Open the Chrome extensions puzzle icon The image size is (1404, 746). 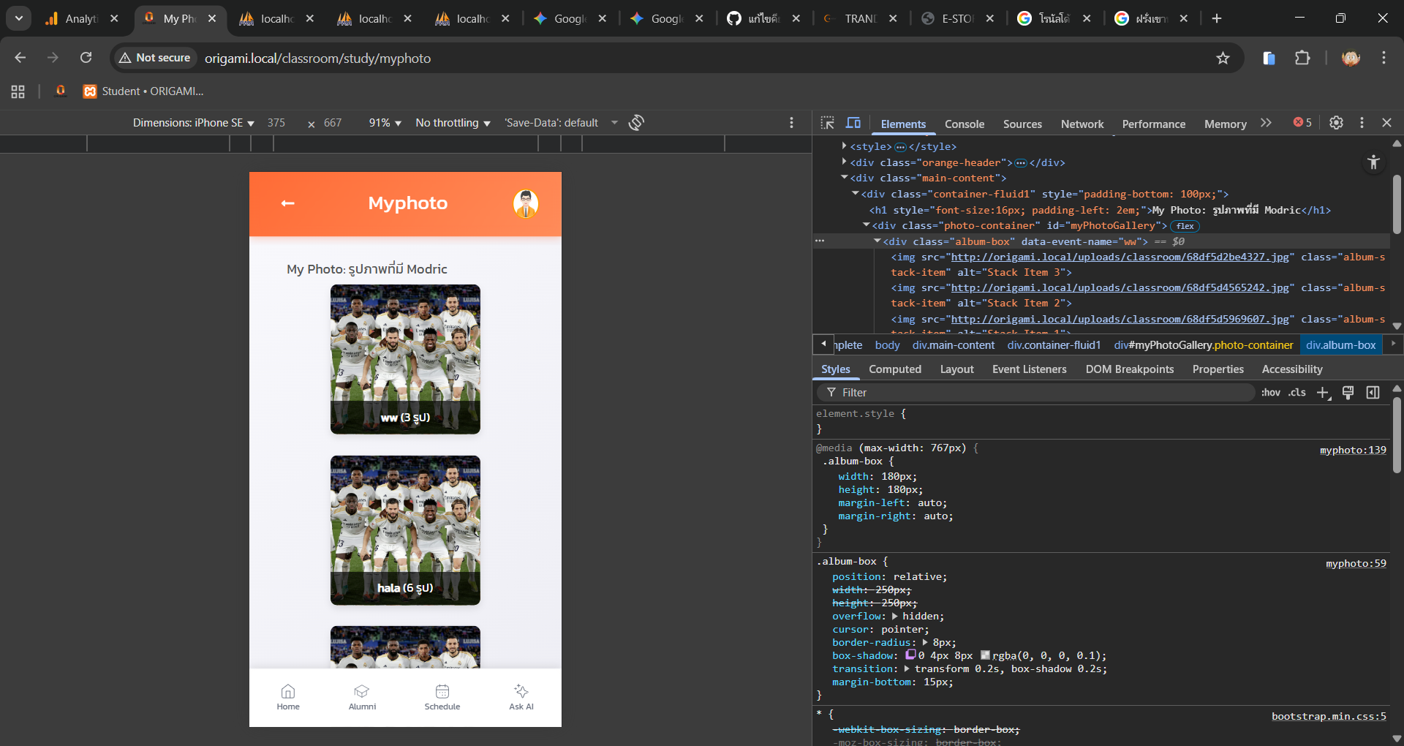point(1302,58)
